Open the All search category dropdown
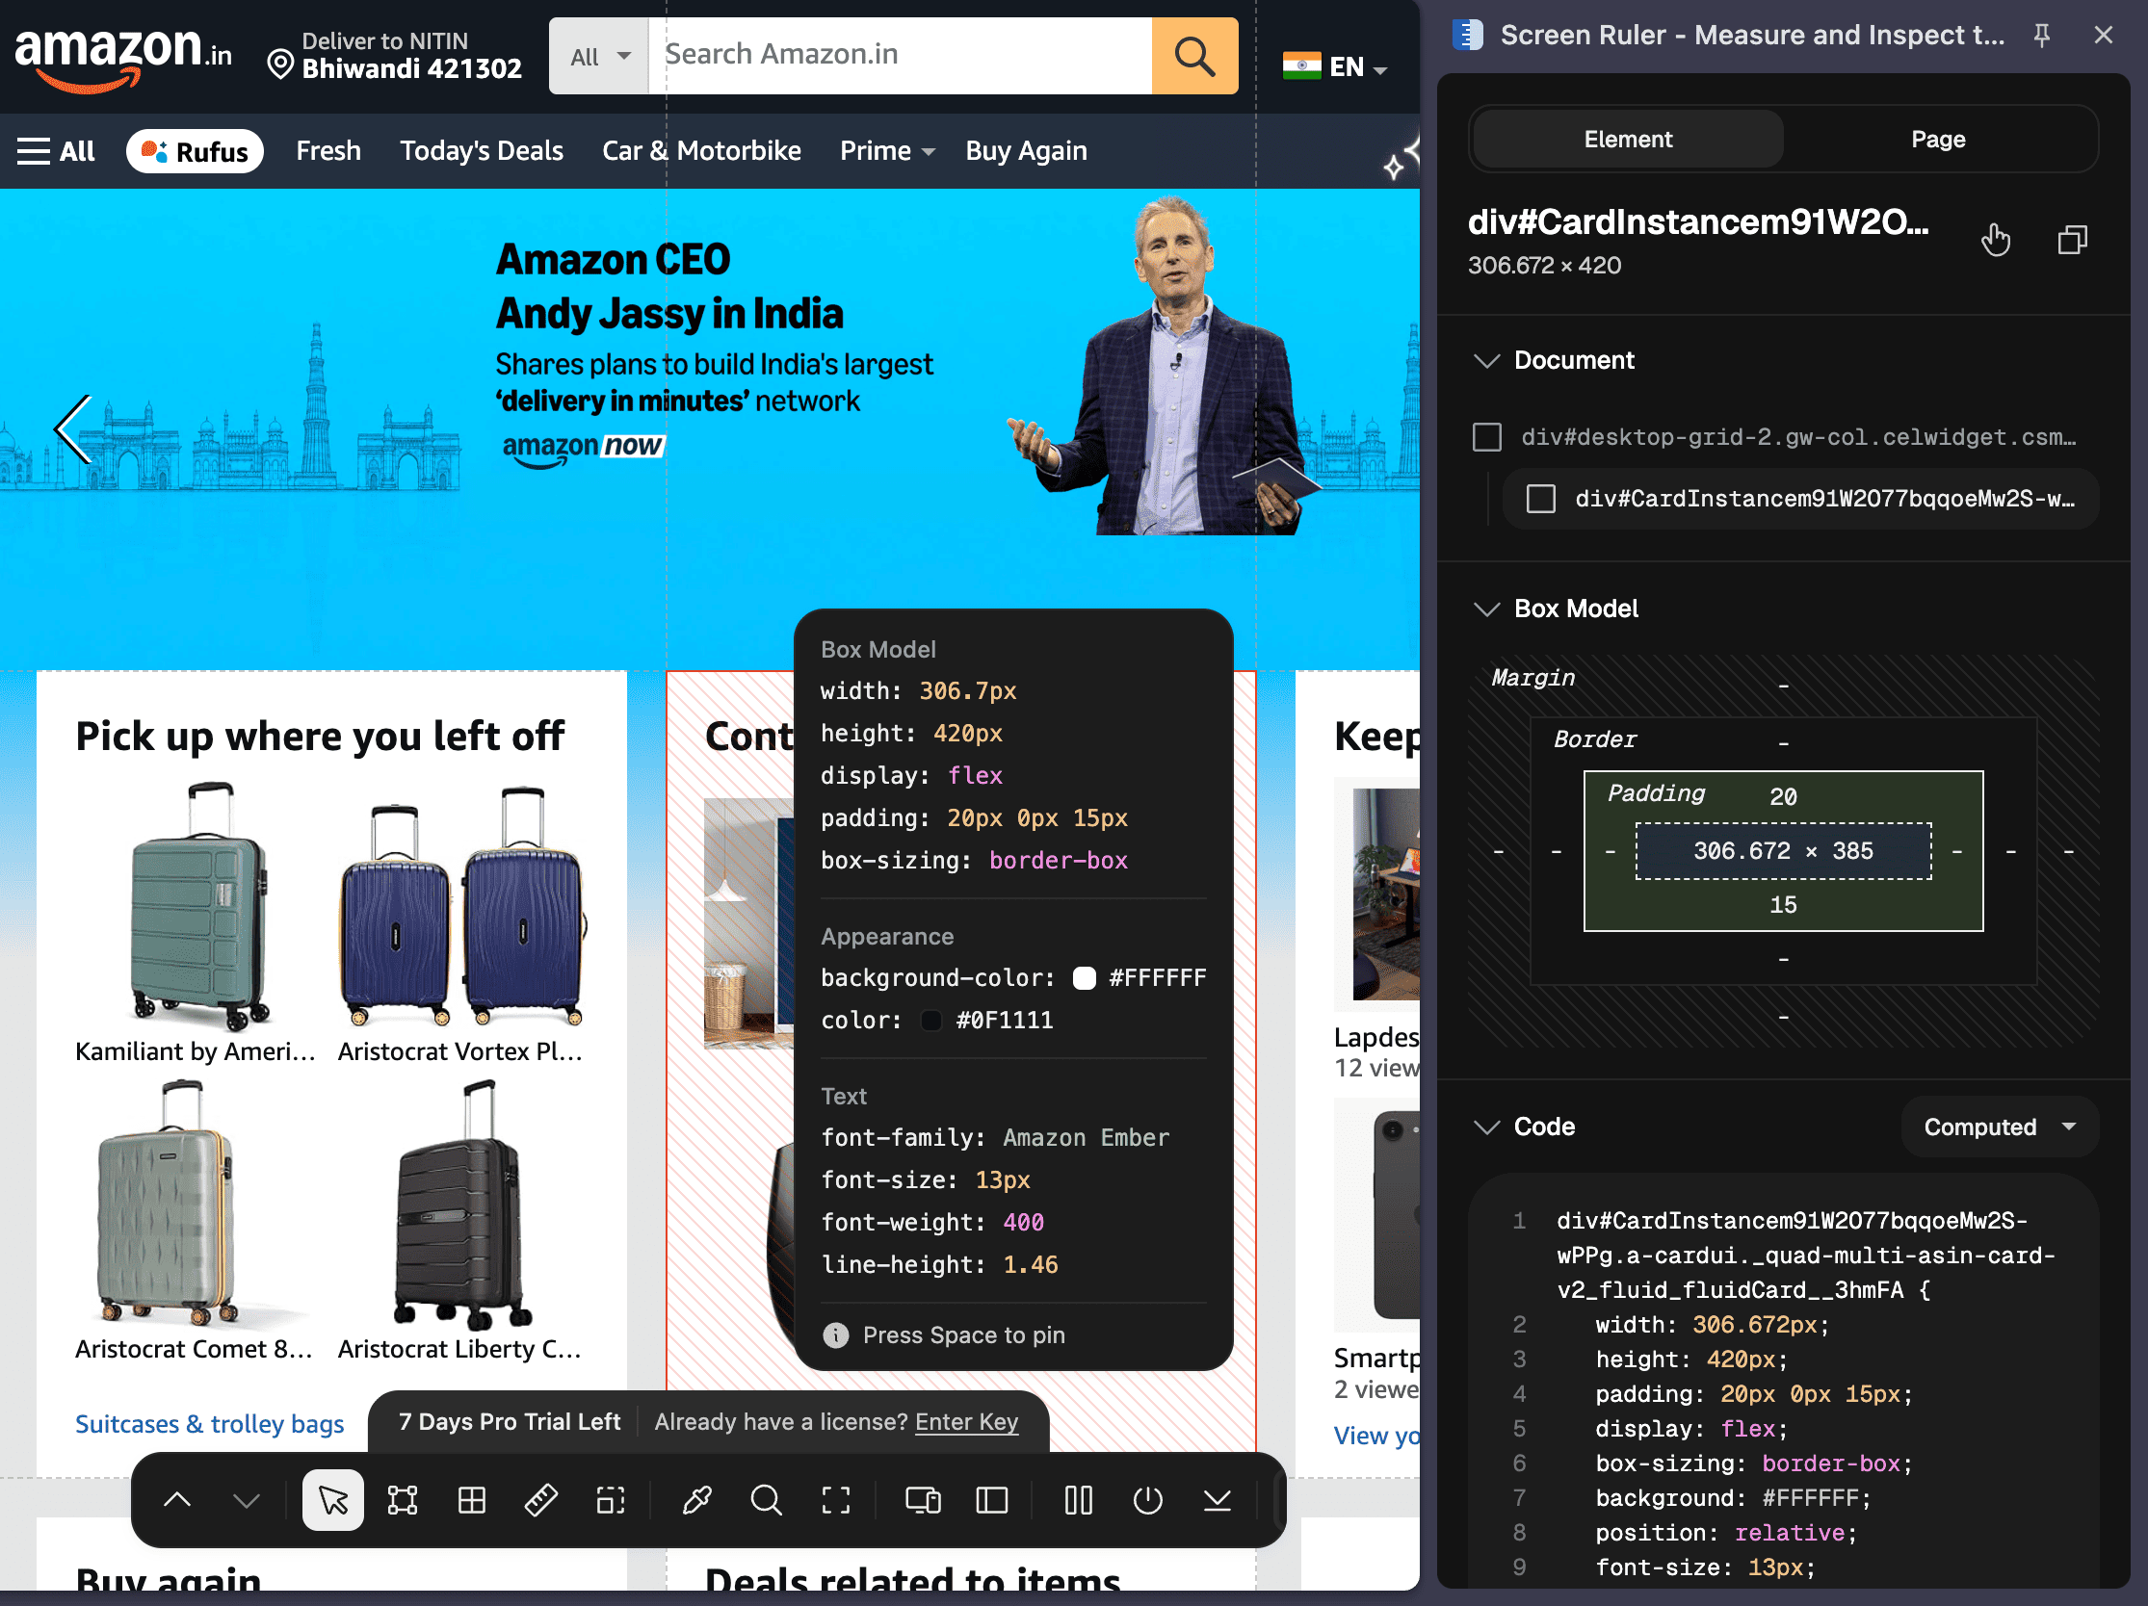The width and height of the screenshot is (2148, 1606). [x=599, y=55]
